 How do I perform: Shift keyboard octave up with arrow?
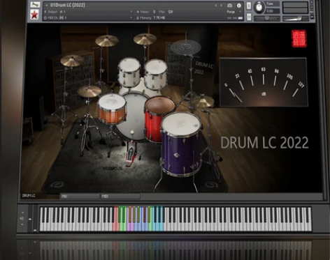(x=22, y=213)
